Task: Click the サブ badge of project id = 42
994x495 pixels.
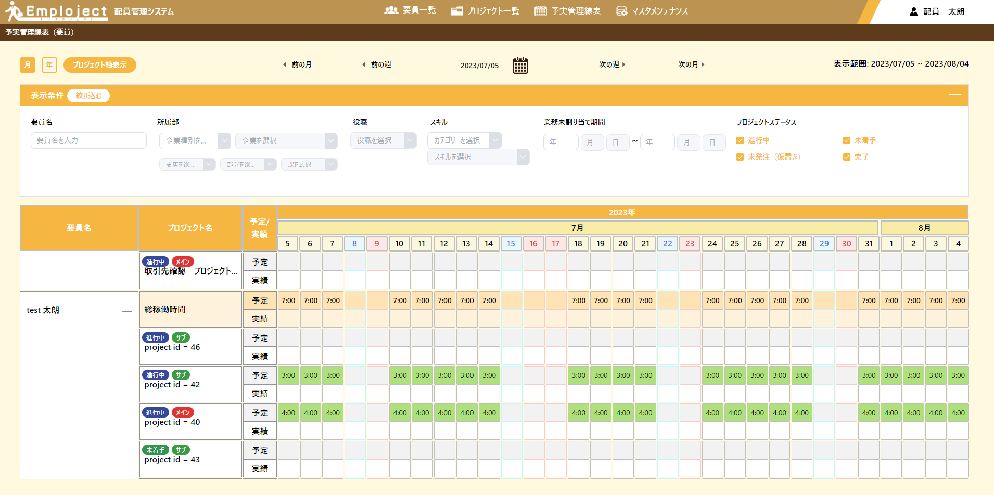Action: 181,375
